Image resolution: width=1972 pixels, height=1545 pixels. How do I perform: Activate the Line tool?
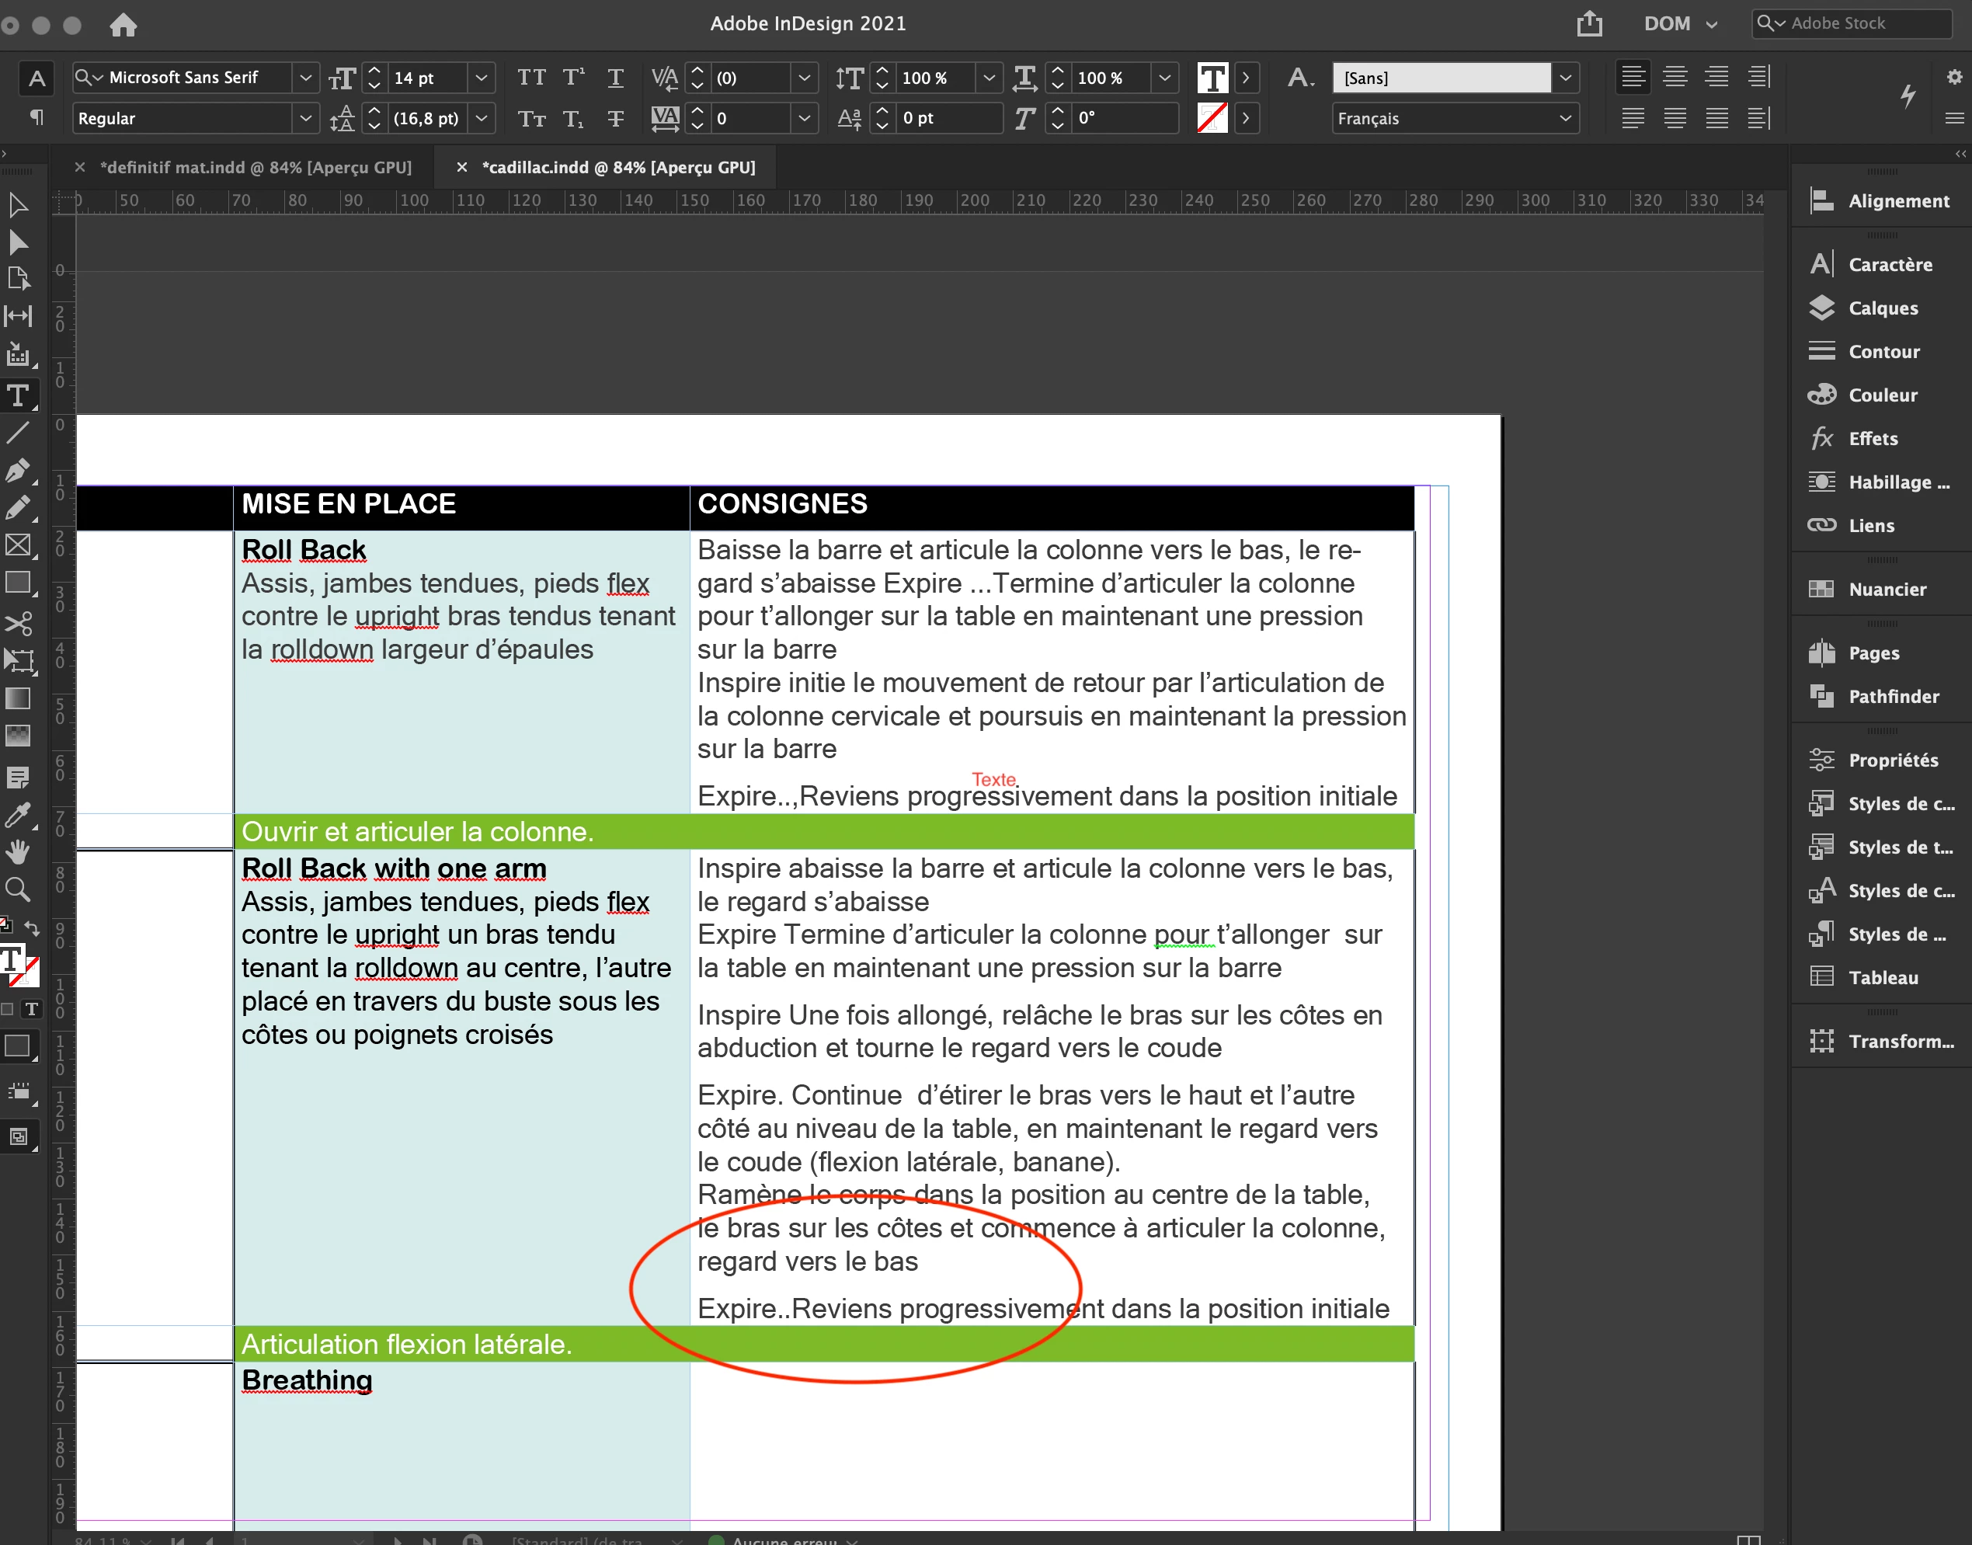[17, 433]
